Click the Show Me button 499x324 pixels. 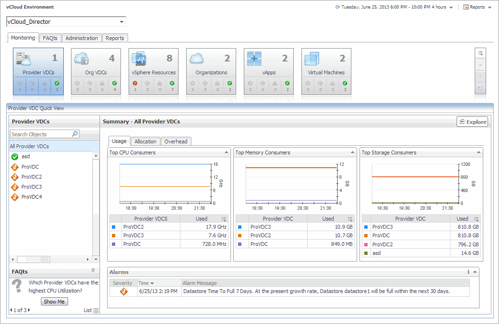tap(54, 302)
